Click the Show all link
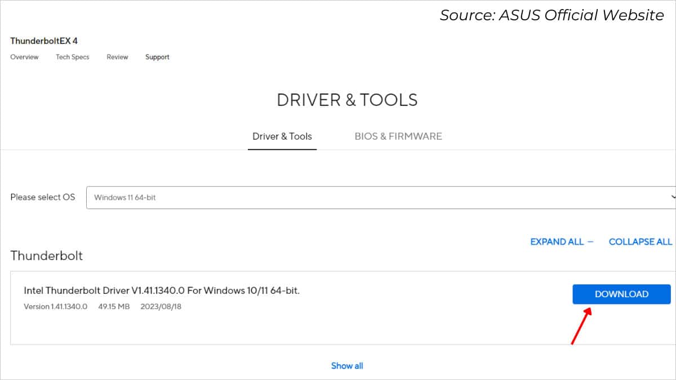 click(x=347, y=365)
